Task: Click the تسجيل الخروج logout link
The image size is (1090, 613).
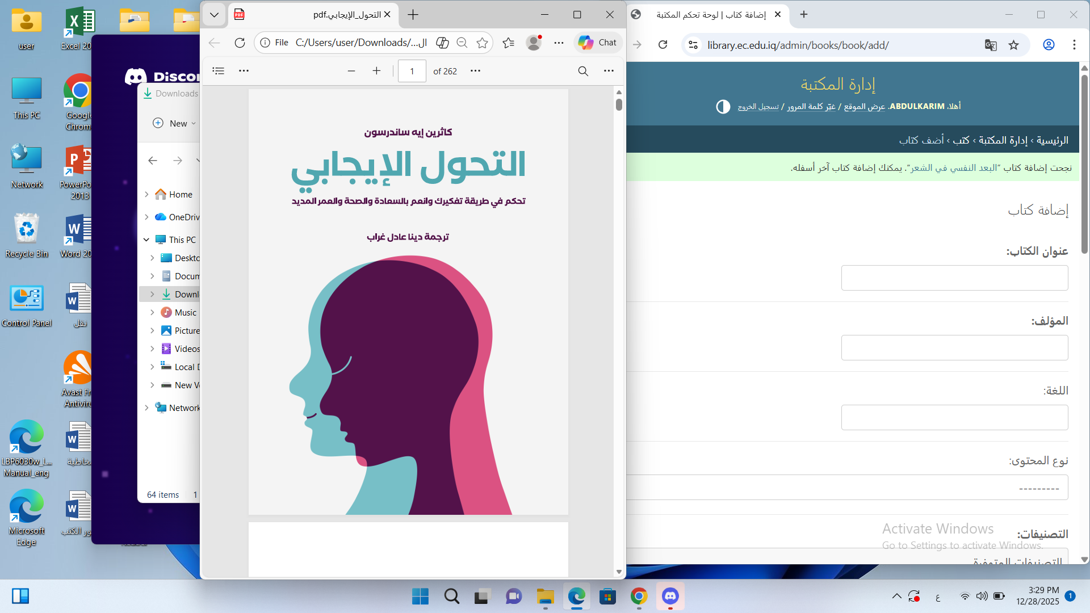Action: [x=758, y=107]
